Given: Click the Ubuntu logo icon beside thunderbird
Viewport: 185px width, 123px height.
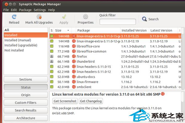Looking at the screenshot, I should (74, 61).
